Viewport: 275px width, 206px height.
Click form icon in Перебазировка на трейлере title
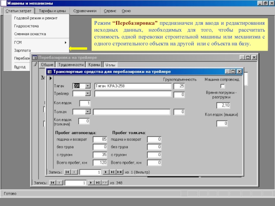click(35, 57)
